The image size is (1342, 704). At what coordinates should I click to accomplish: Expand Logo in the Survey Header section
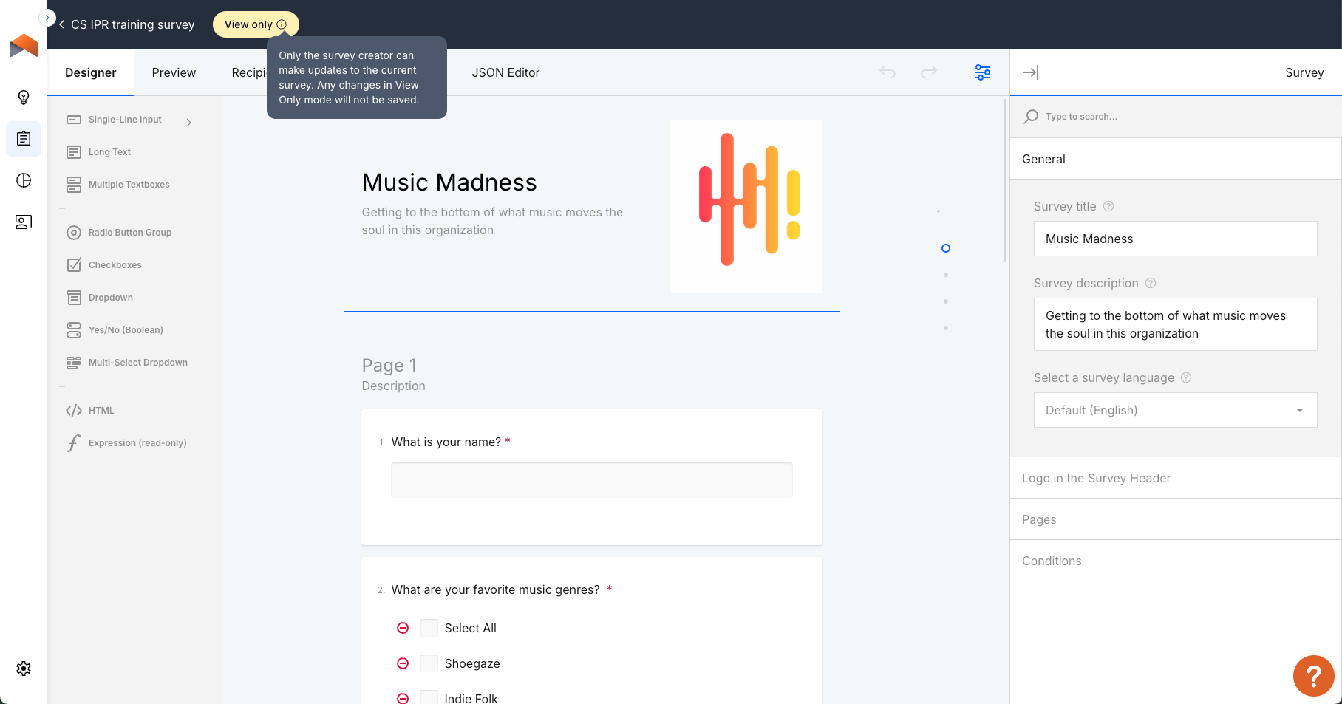(1176, 478)
